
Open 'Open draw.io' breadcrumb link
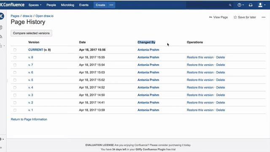(44, 16)
